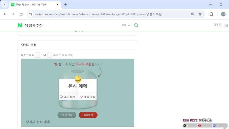Click the yellow number 2 ball
This screenshot has width=229, height=129.
(78, 79)
